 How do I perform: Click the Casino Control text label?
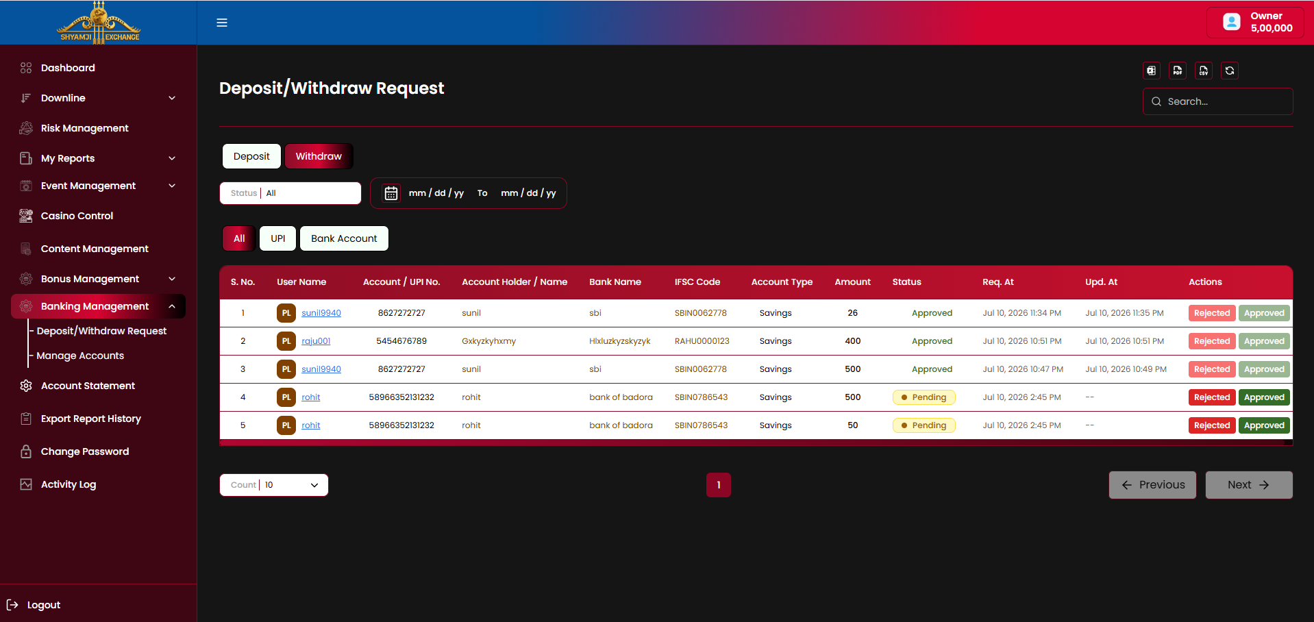pos(77,216)
